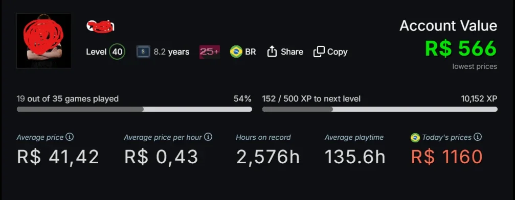Click the Level 40 circle badge
The height and width of the screenshot is (200, 515).
[x=117, y=52]
